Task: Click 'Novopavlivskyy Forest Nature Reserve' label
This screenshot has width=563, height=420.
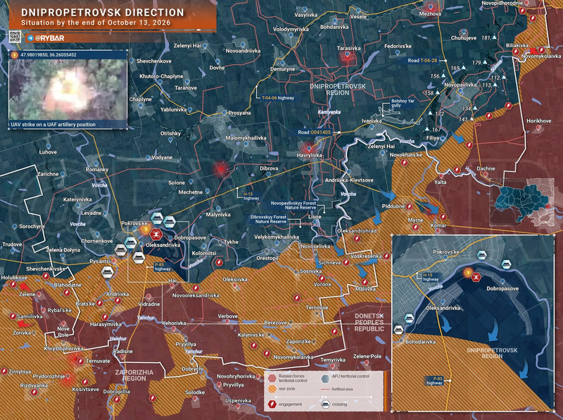Action: tap(293, 205)
